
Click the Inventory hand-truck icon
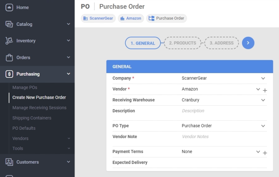(x=9, y=41)
